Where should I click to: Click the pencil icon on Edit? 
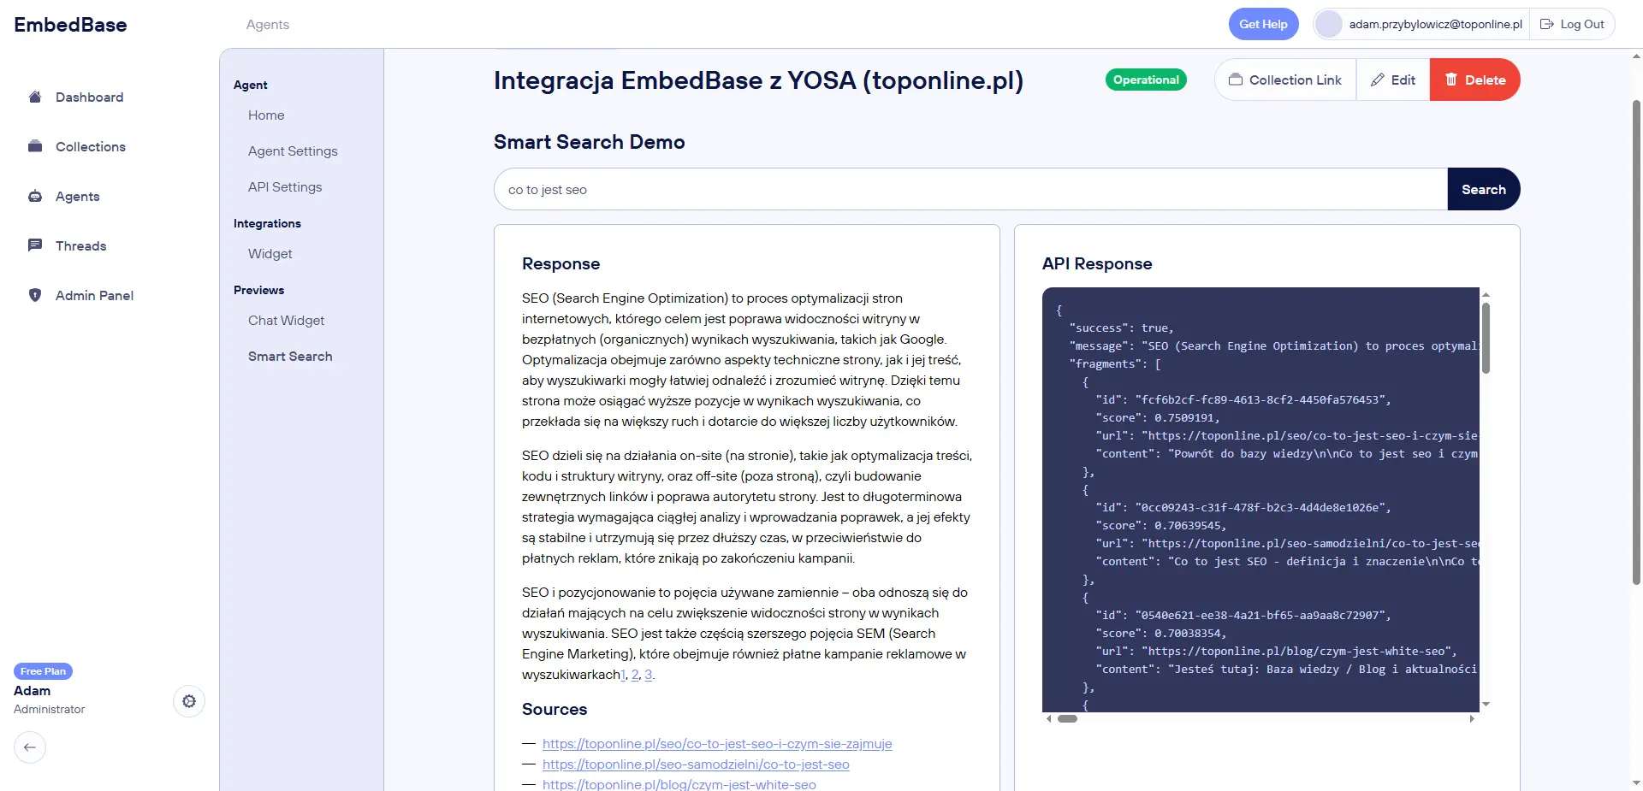tap(1378, 80)
